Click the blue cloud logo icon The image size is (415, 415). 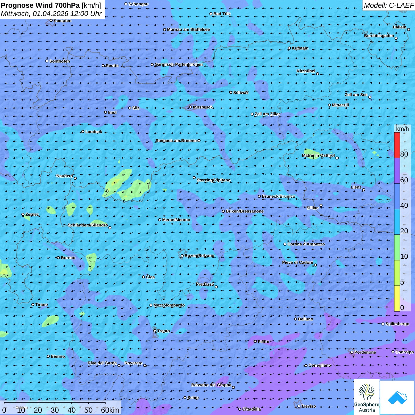coord(398,398)
